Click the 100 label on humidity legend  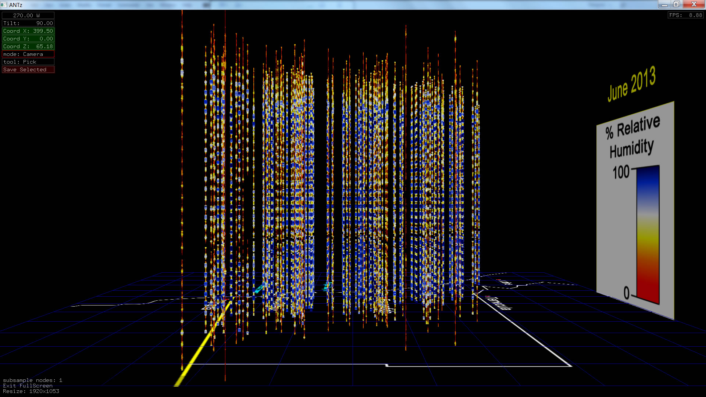(x=621, y=172)
